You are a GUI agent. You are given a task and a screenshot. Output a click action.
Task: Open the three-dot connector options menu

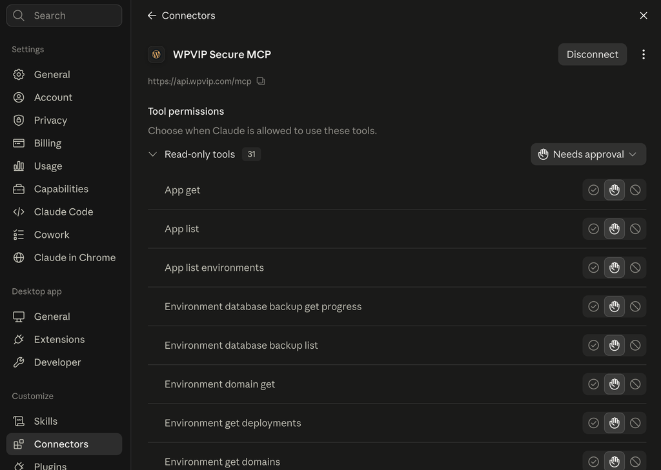(x=644, y=54)
